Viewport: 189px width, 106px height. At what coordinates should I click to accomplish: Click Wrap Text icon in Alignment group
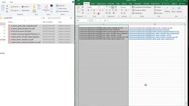116,7
